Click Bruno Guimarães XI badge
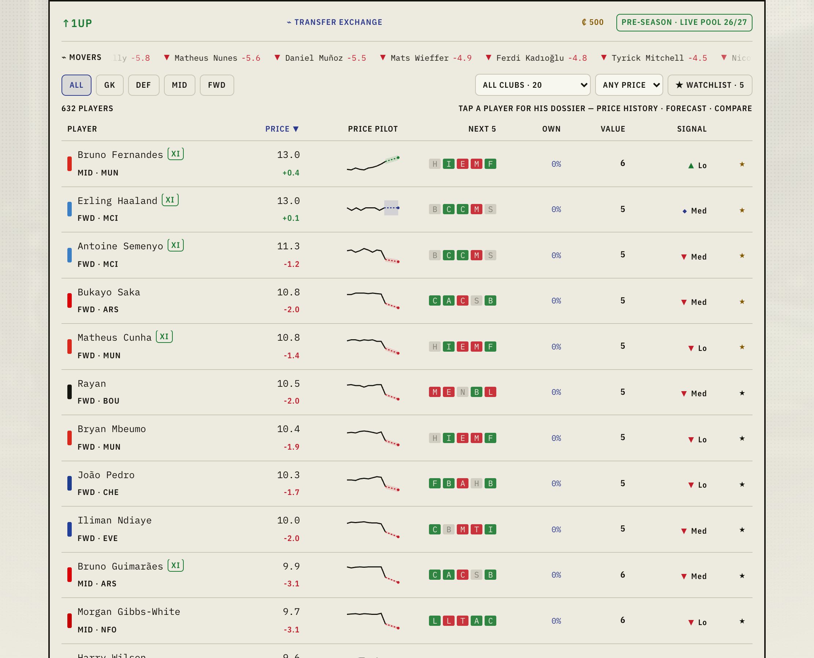 [176, 566]
